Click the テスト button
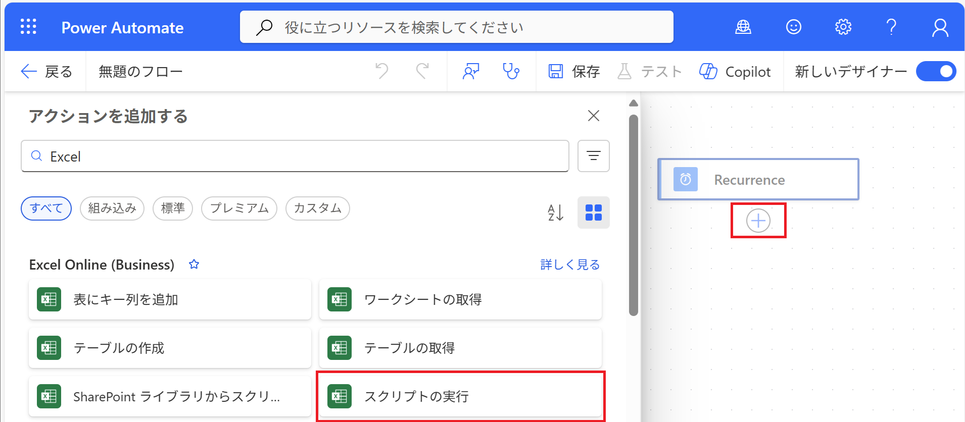The image size is (965, 422). [650, 72]
